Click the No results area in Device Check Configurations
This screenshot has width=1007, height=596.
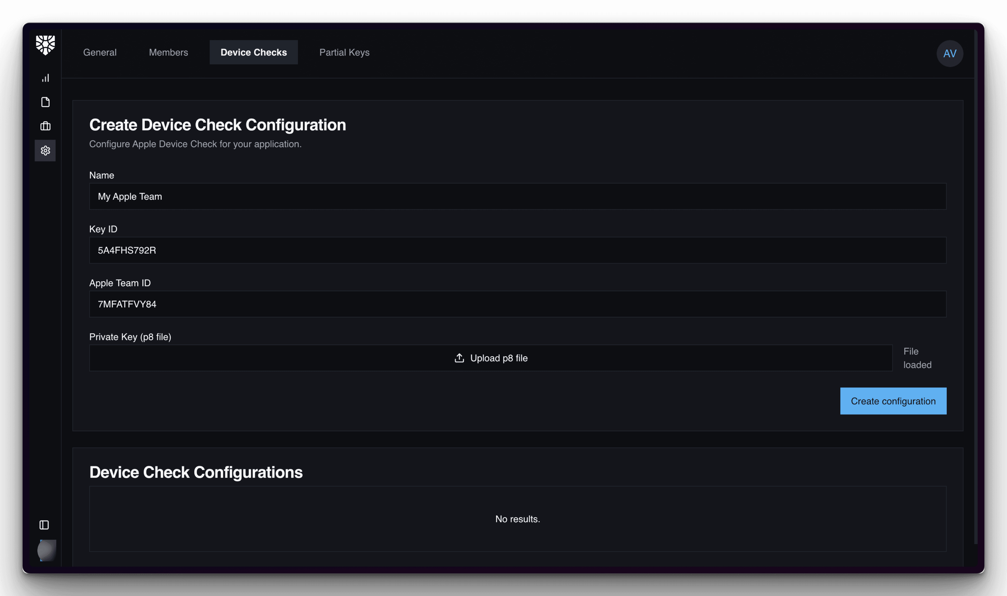tap(517, 519)
